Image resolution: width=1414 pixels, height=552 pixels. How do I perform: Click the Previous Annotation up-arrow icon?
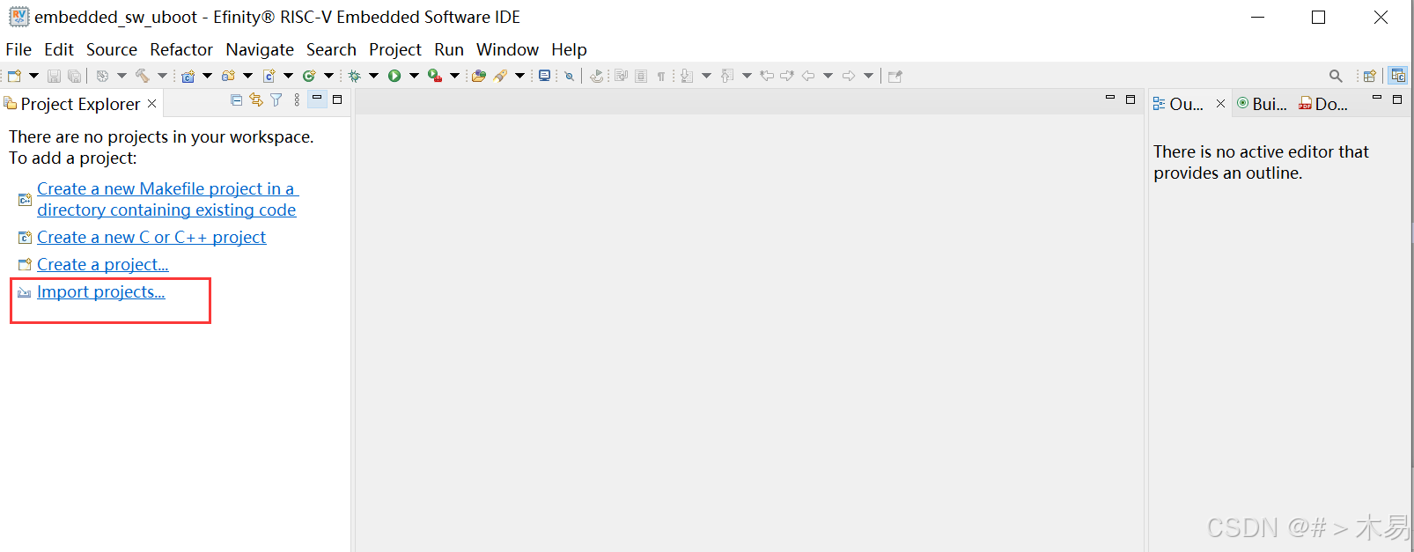pyautogui.click(x=727, y=76)
